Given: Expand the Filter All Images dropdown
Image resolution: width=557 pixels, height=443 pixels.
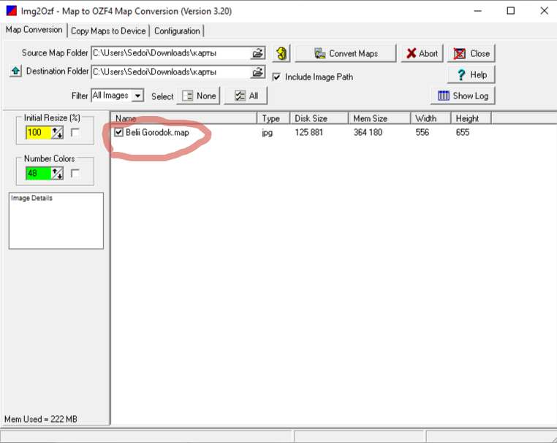Looking at the screenshot, I should (137, 96).
